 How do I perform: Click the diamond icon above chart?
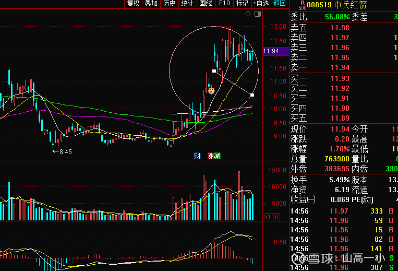tap(248, 14)
